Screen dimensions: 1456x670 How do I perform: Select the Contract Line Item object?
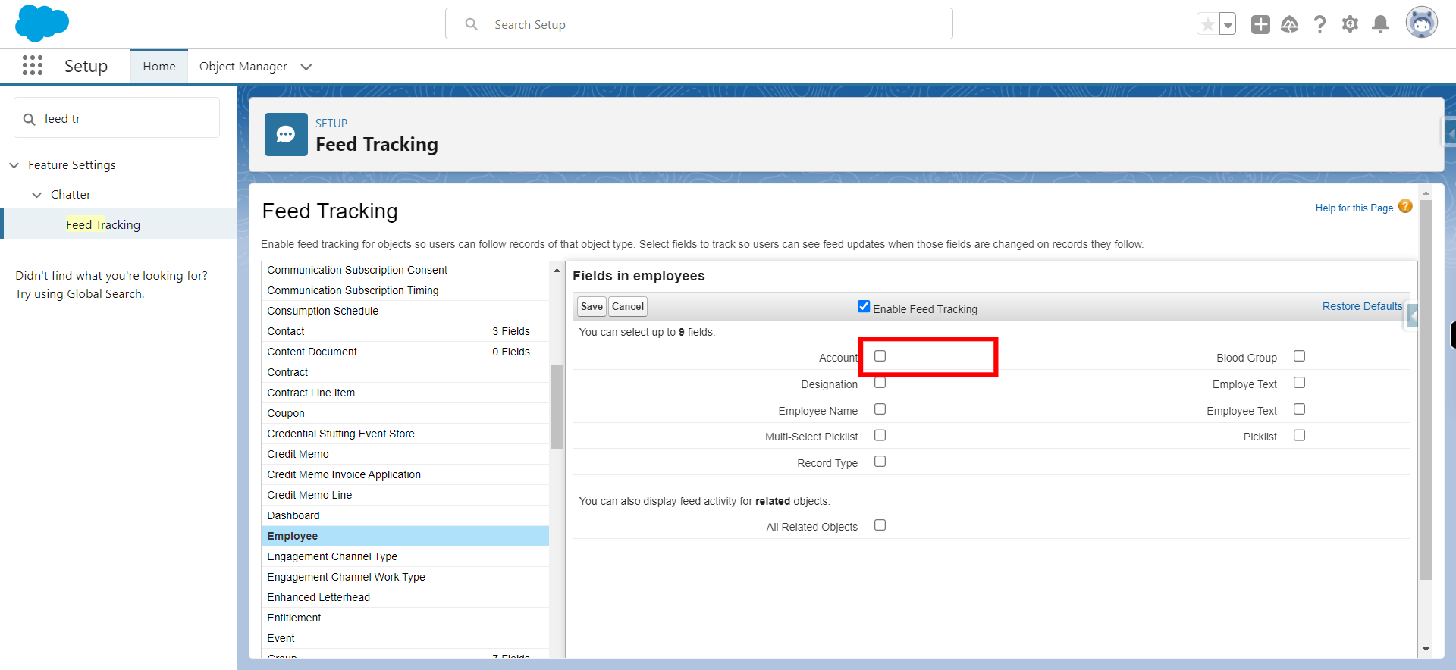406,393
